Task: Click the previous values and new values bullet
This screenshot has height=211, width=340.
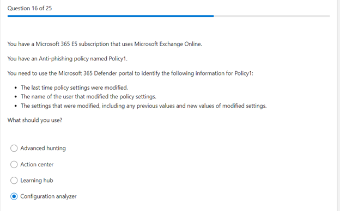Action: point(144,106)
